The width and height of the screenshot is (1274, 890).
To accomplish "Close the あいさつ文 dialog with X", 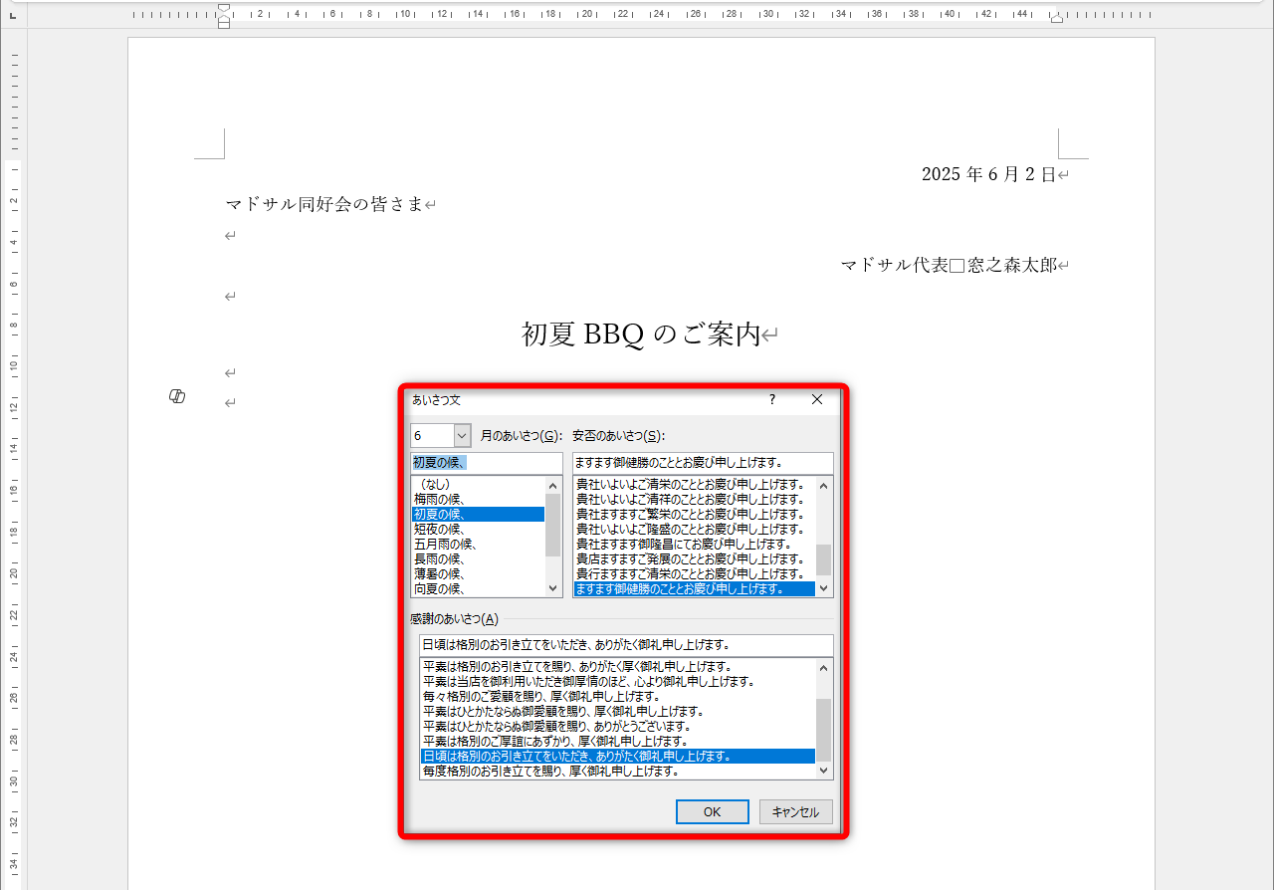I will pos(816,399).
